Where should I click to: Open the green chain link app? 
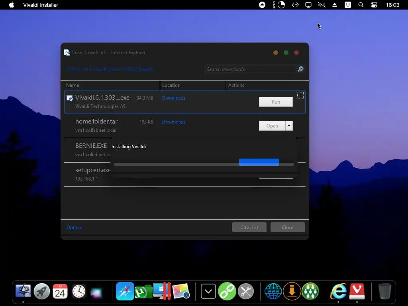click(227, 291)
